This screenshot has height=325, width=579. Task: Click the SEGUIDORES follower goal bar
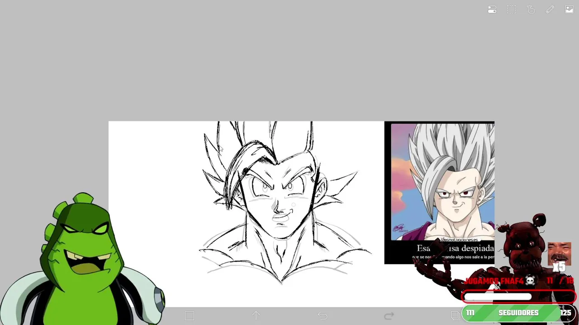tap(518, 313)
